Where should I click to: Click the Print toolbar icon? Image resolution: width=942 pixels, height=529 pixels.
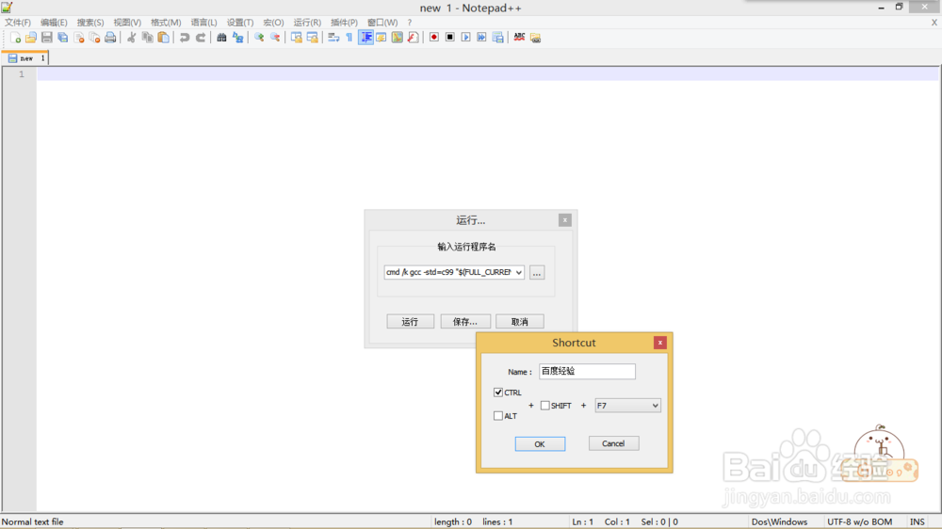[x=110, y=38]
